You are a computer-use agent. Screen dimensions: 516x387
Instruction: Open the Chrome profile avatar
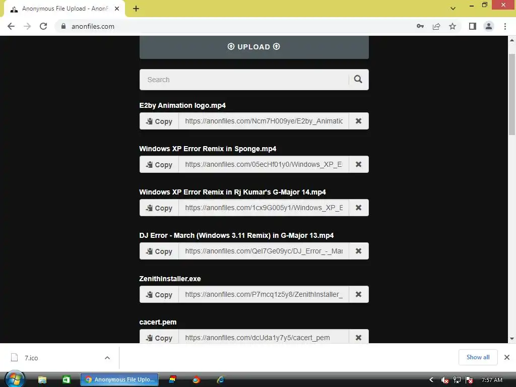coord(489,26)
